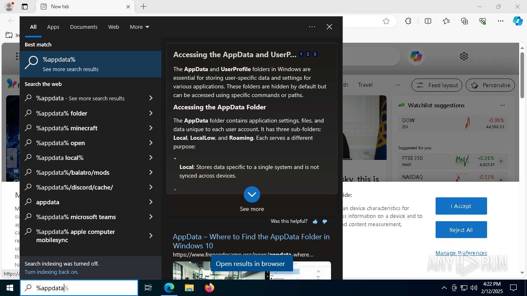Open Edge Settings and more menu

point(501,21)
